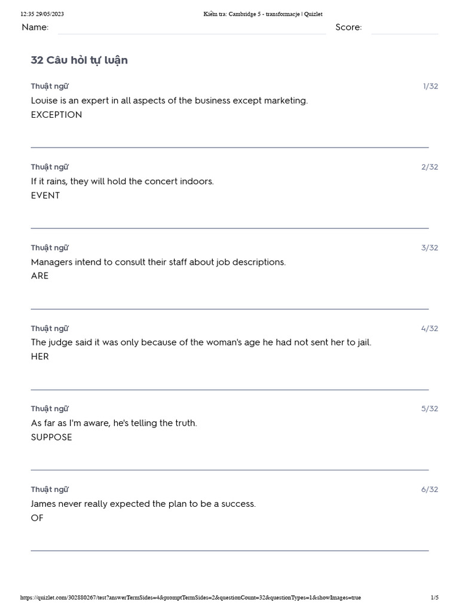Click the 1/5 page number in footer
The image size is (459, 612).
(434, 598)
